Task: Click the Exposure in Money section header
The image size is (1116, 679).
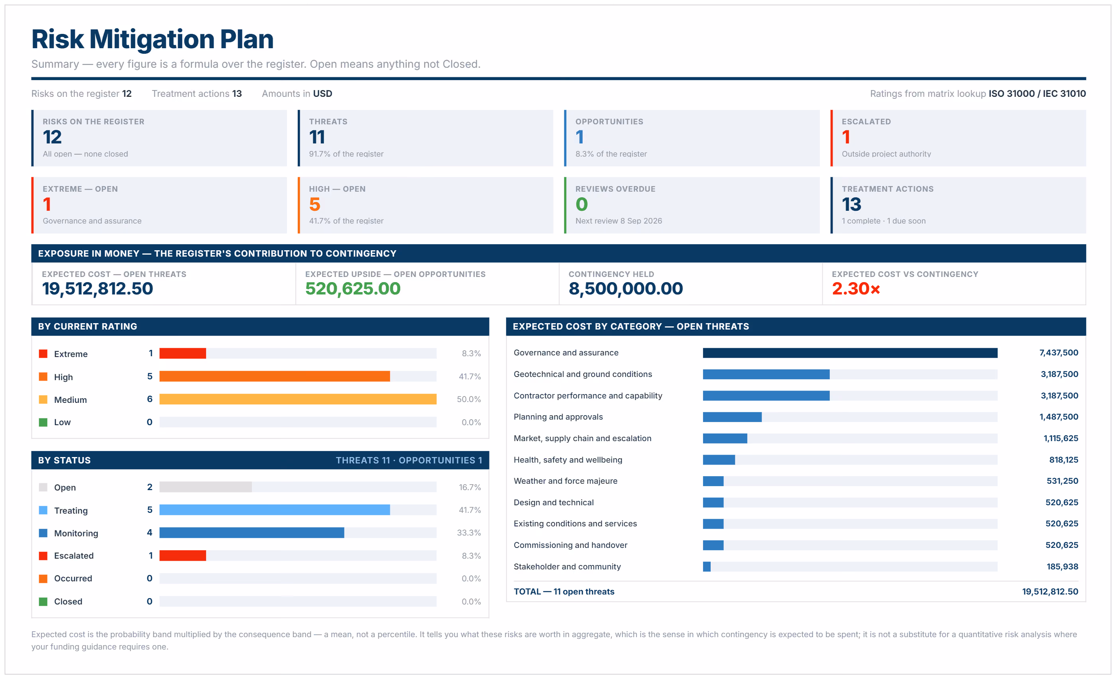Action: coord(558,253)
